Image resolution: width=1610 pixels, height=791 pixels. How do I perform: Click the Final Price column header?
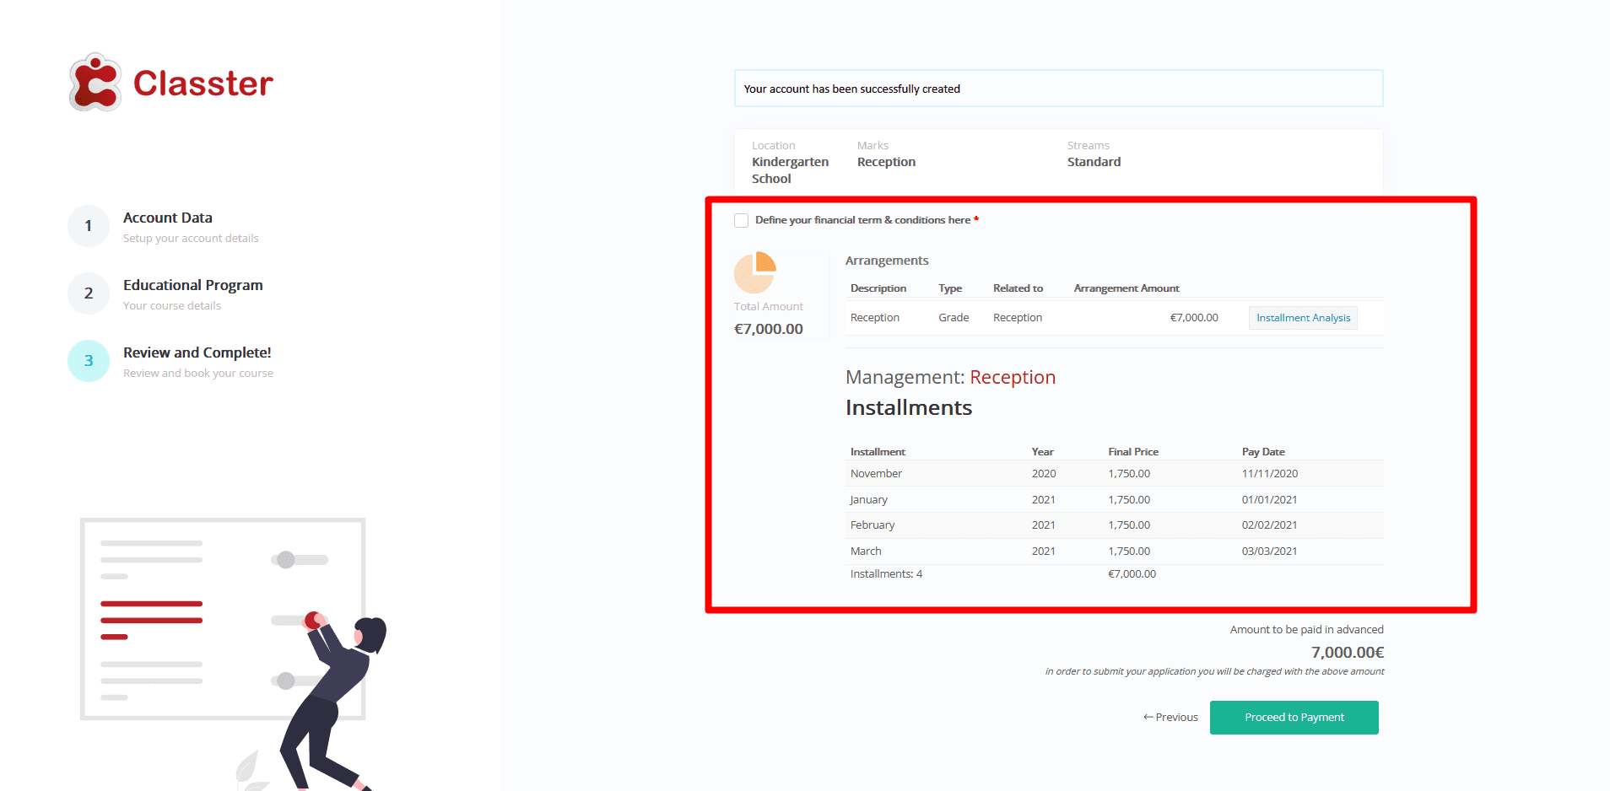coord(1133,452)
